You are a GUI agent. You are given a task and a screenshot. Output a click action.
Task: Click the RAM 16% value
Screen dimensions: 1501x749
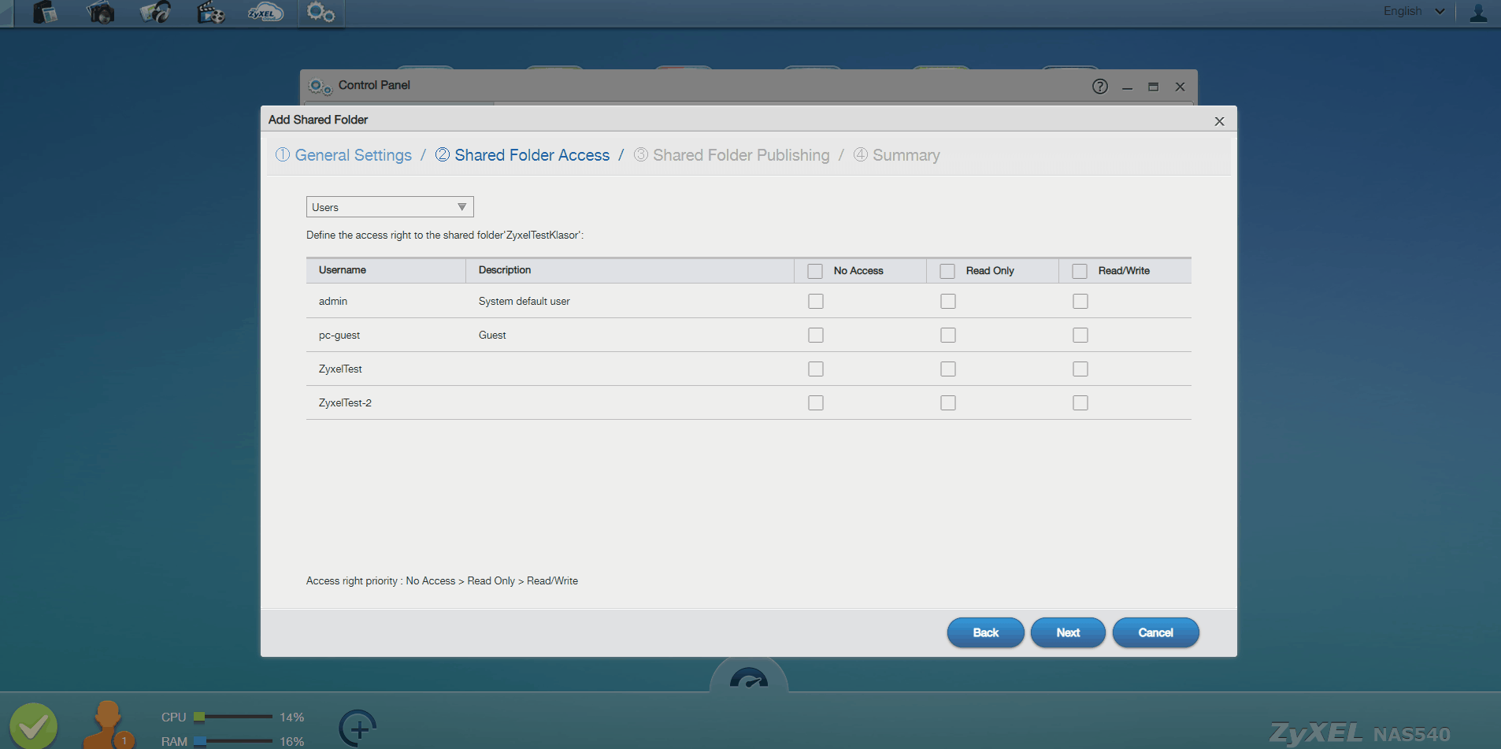point(292,742)
